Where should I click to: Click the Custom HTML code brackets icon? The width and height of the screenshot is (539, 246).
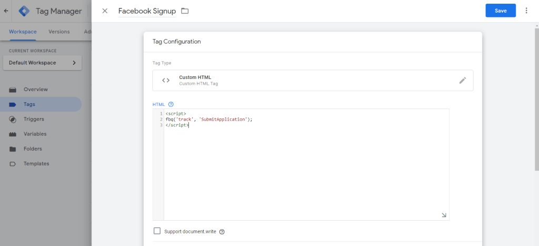coord(166,81)
